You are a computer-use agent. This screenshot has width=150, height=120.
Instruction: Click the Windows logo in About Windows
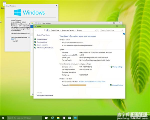tap(17, 12)
